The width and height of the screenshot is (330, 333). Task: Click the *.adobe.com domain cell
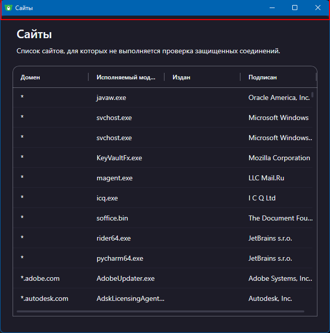coord(40,278)
